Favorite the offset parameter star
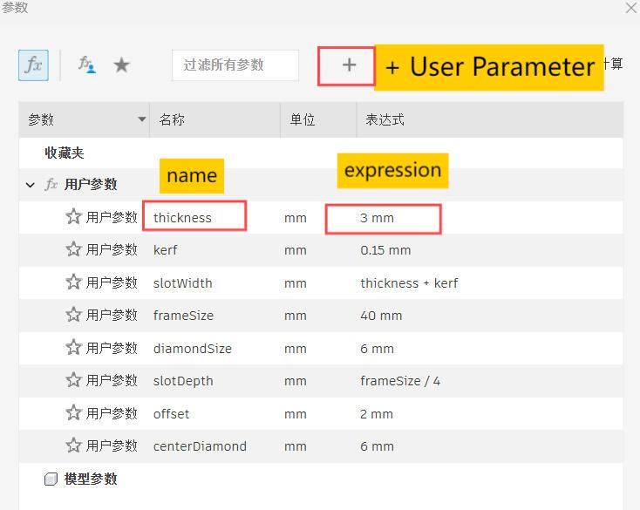The width and height of the screenshot is (640, 510). point(73,413)
